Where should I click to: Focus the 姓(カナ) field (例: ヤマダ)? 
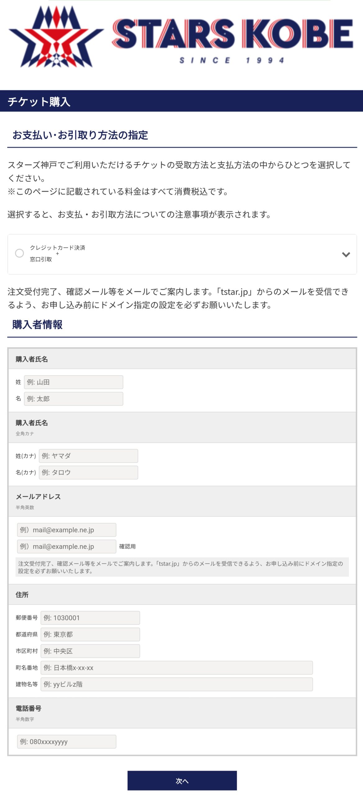coord(88,456)
